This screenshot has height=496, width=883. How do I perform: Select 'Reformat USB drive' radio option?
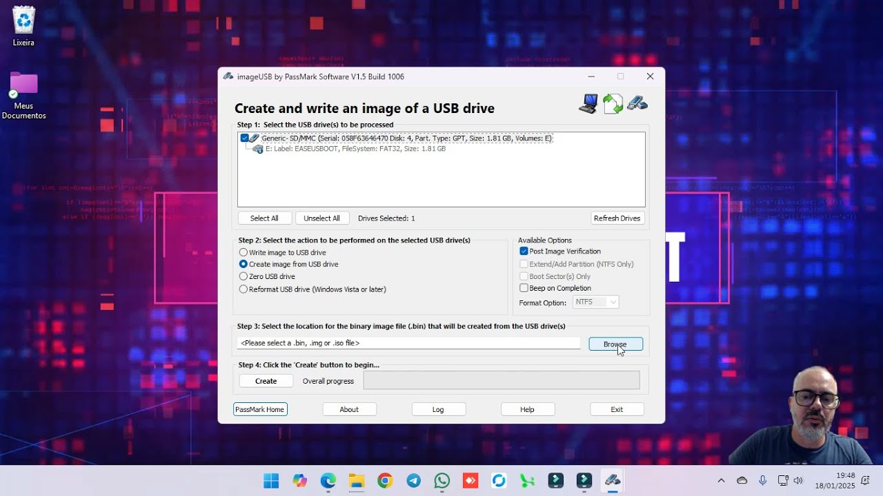point(244,289)
